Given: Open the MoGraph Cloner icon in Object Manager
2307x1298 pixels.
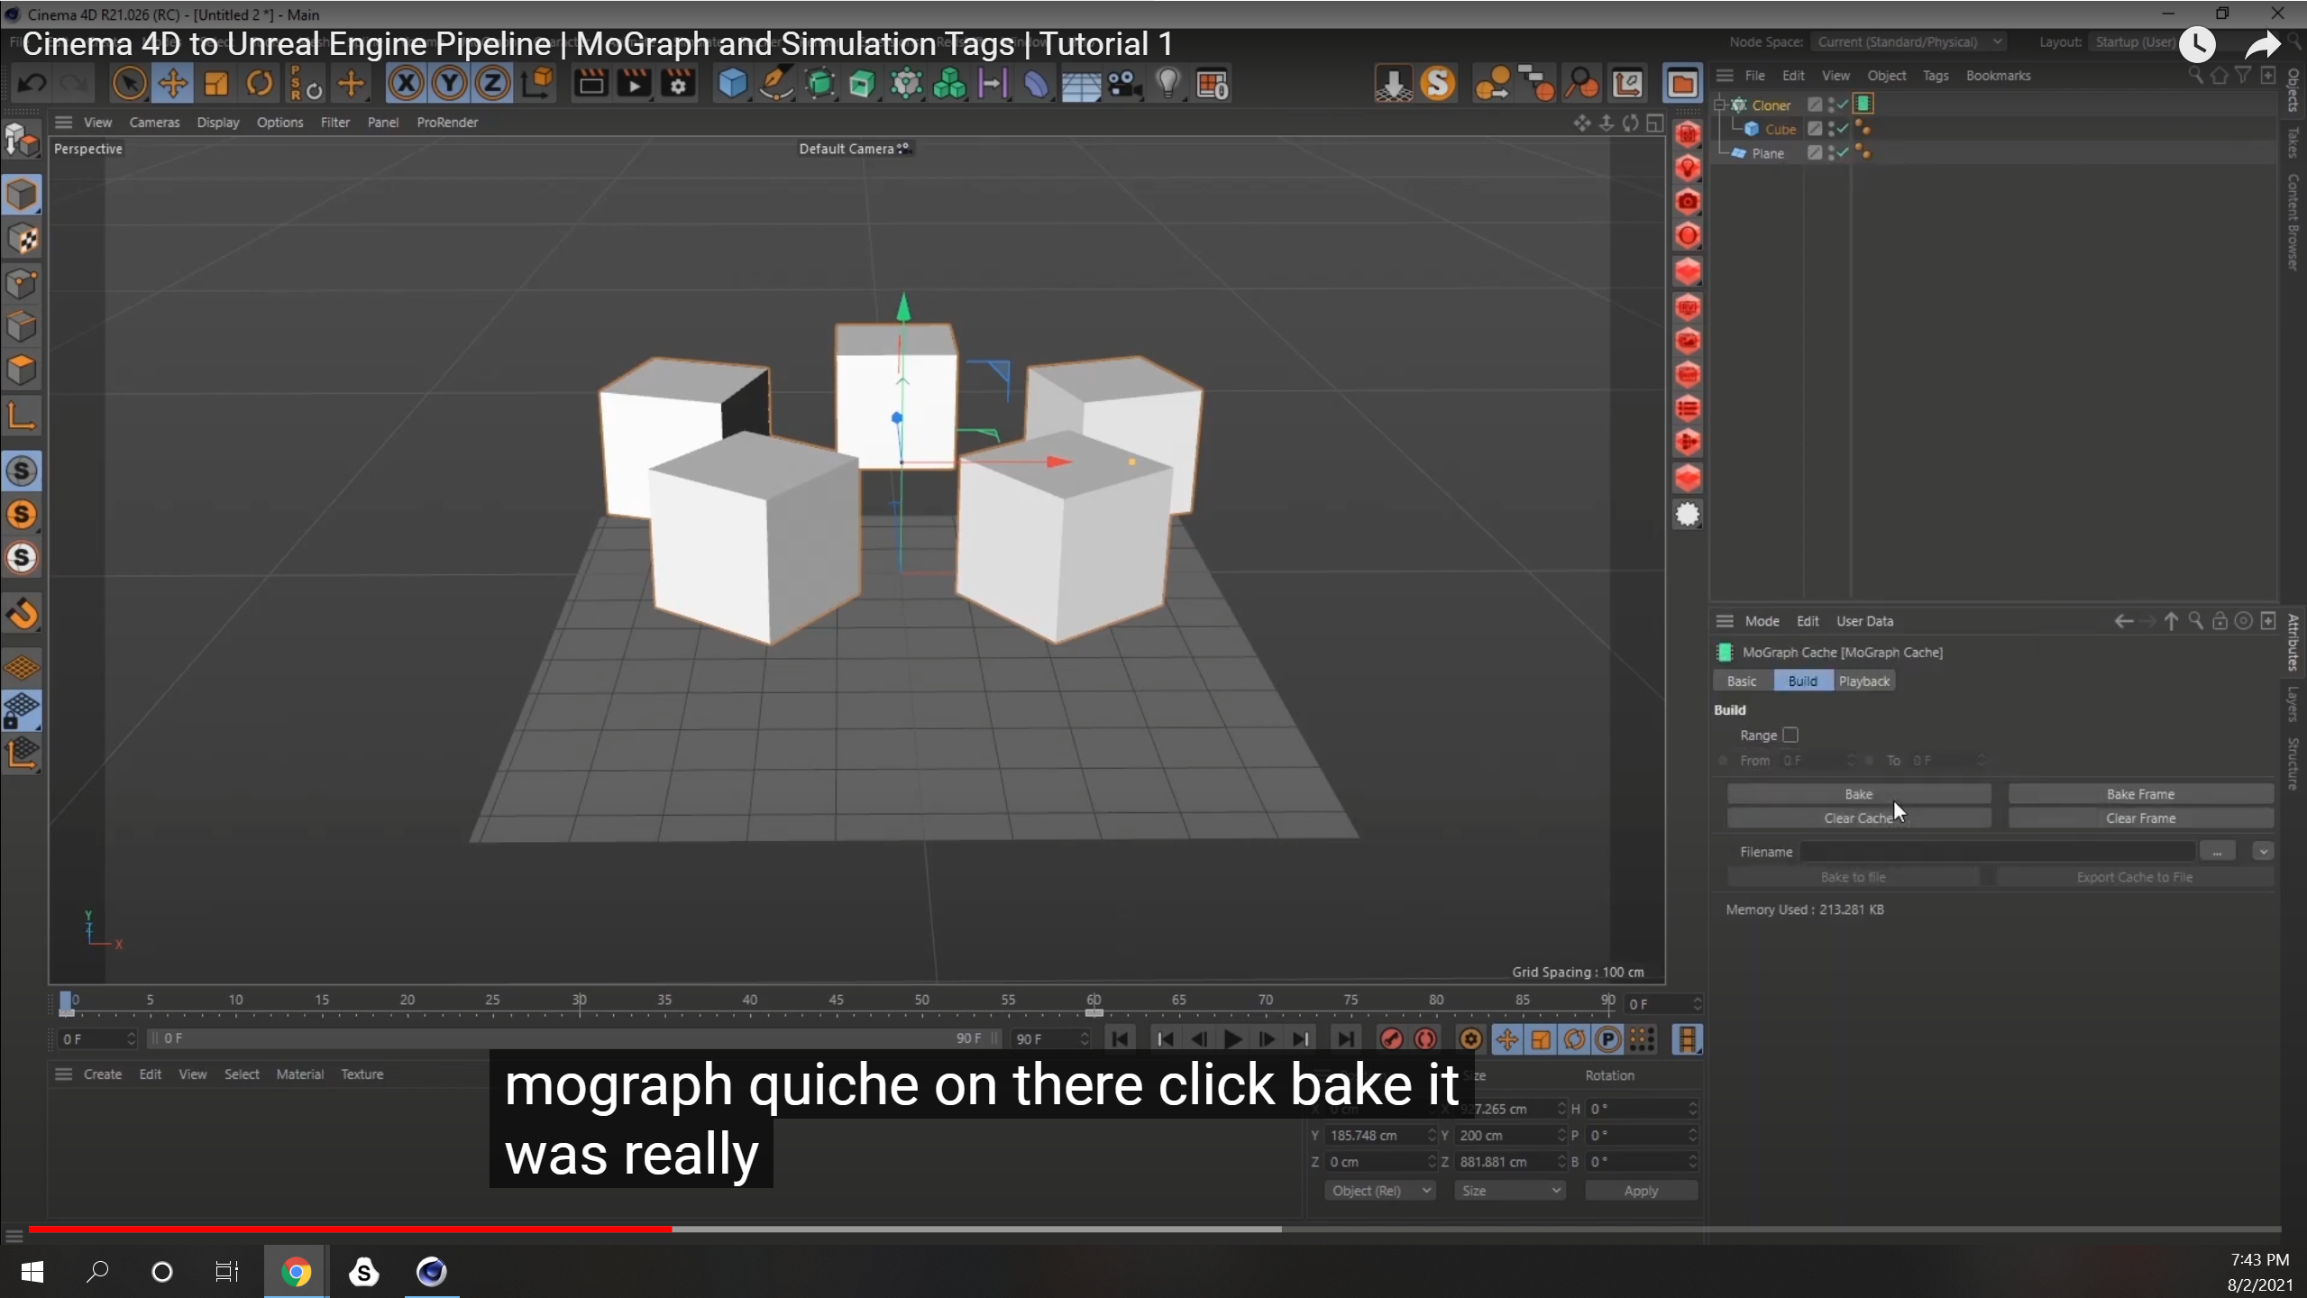Looking at the screenshot, I should (x=1739, y=105).
